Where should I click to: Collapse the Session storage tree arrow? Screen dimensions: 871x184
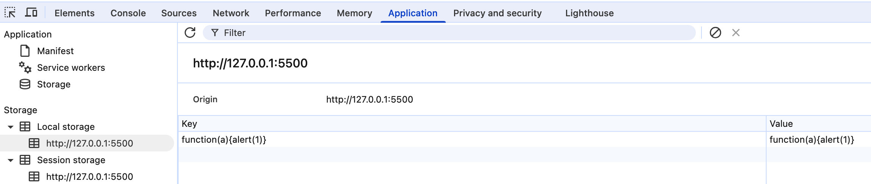(11, 160)
